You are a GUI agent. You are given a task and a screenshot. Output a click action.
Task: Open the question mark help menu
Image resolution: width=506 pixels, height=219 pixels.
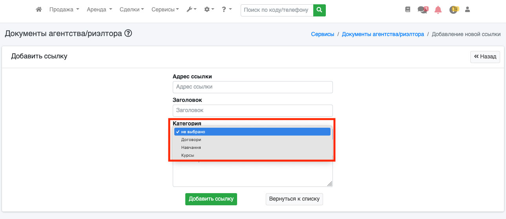pos(227,9)
